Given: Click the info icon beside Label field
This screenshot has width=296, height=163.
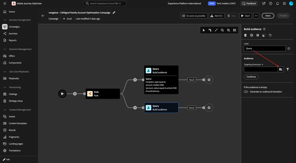Looking at the screenshot, I should 289,49.
